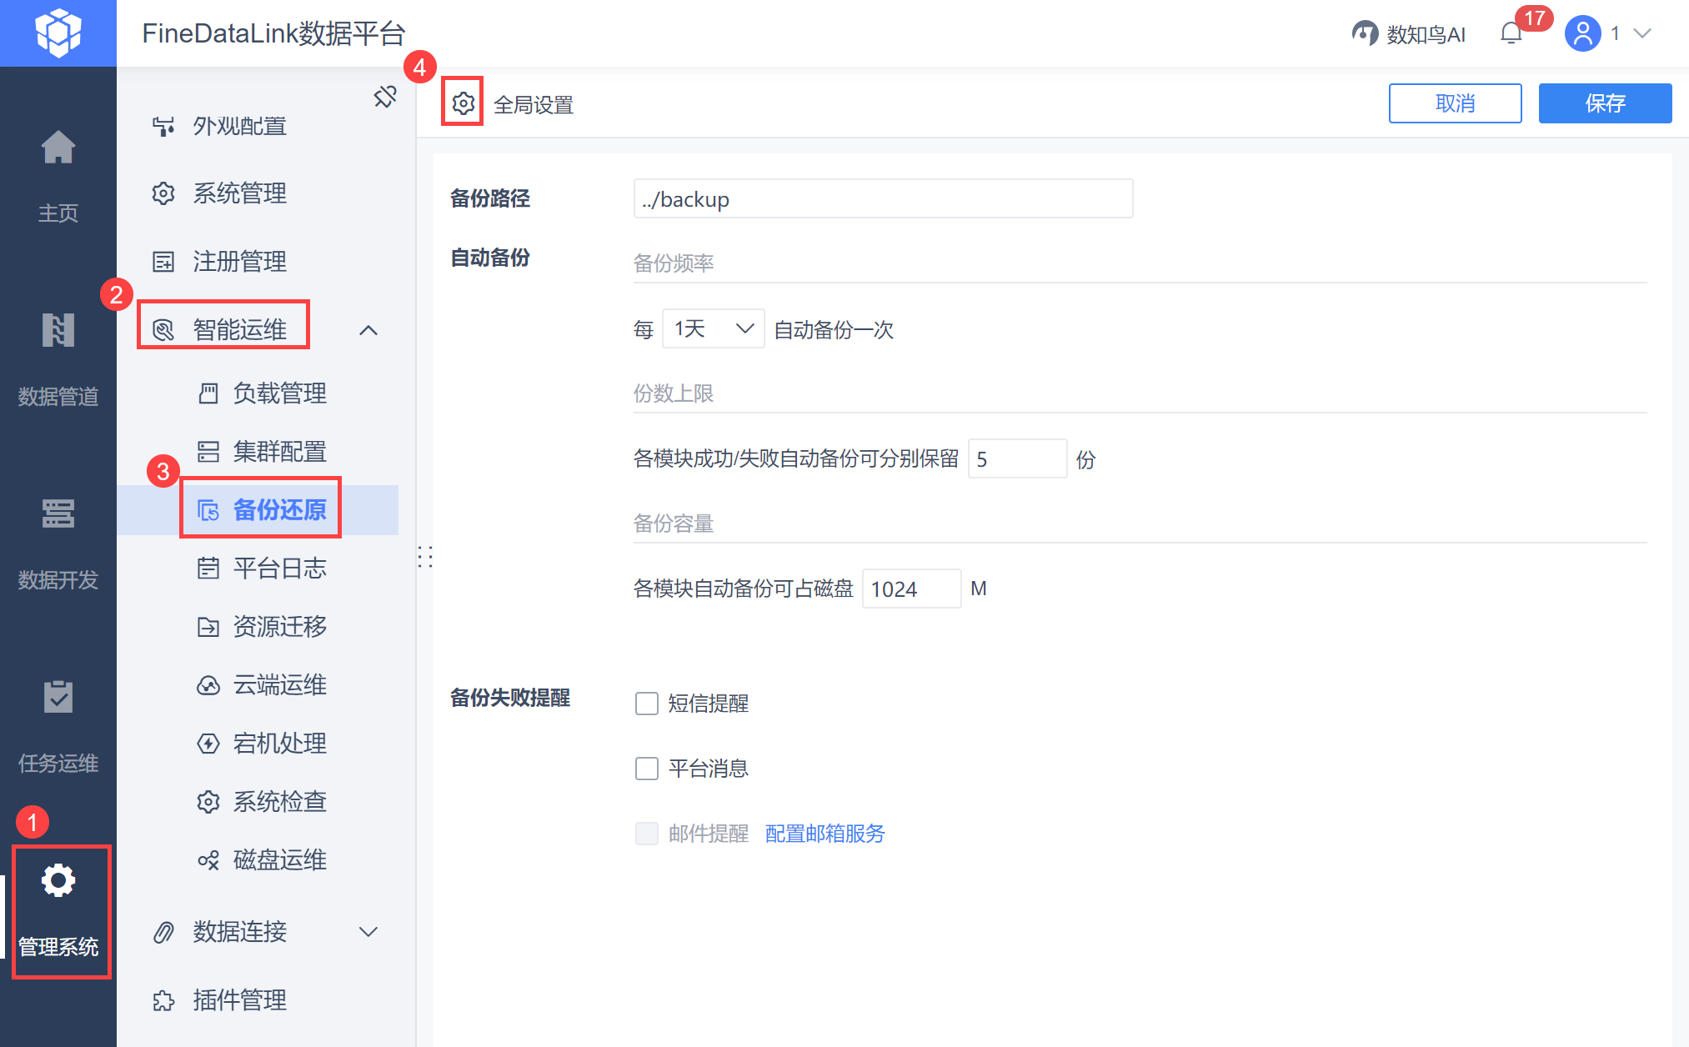Enable the 短信提醒 checkbox
Image resolution: width=1689 pixels, height=1047 pixels.
tap(647, 704)
